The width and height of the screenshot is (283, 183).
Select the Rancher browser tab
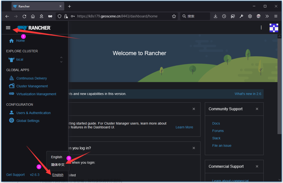(38, 6)
